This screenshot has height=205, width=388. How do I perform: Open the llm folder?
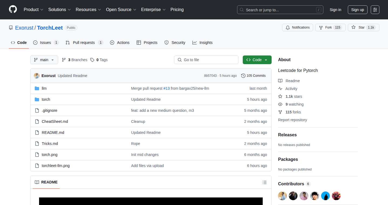pyautogui.click(x=44, y=88)
